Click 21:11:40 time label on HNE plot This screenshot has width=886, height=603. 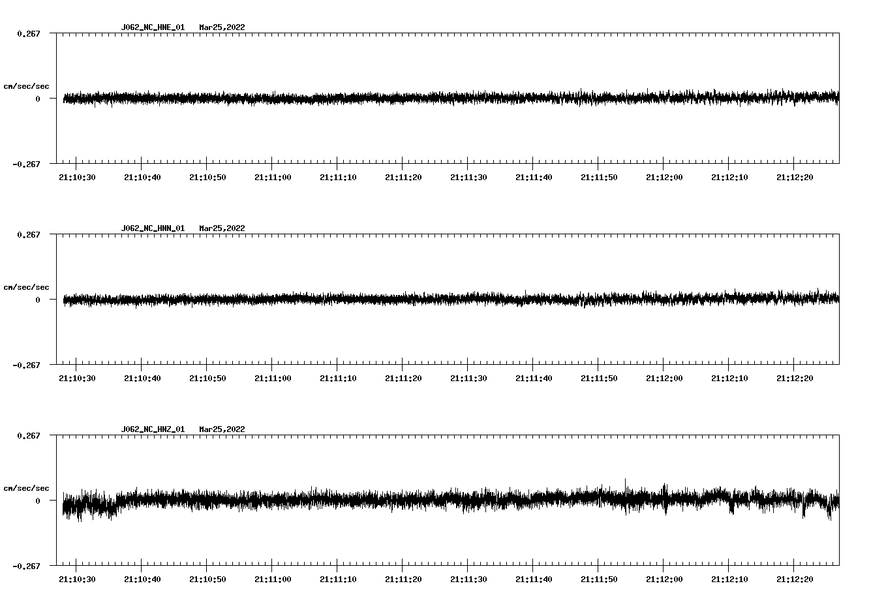[534, 178]
